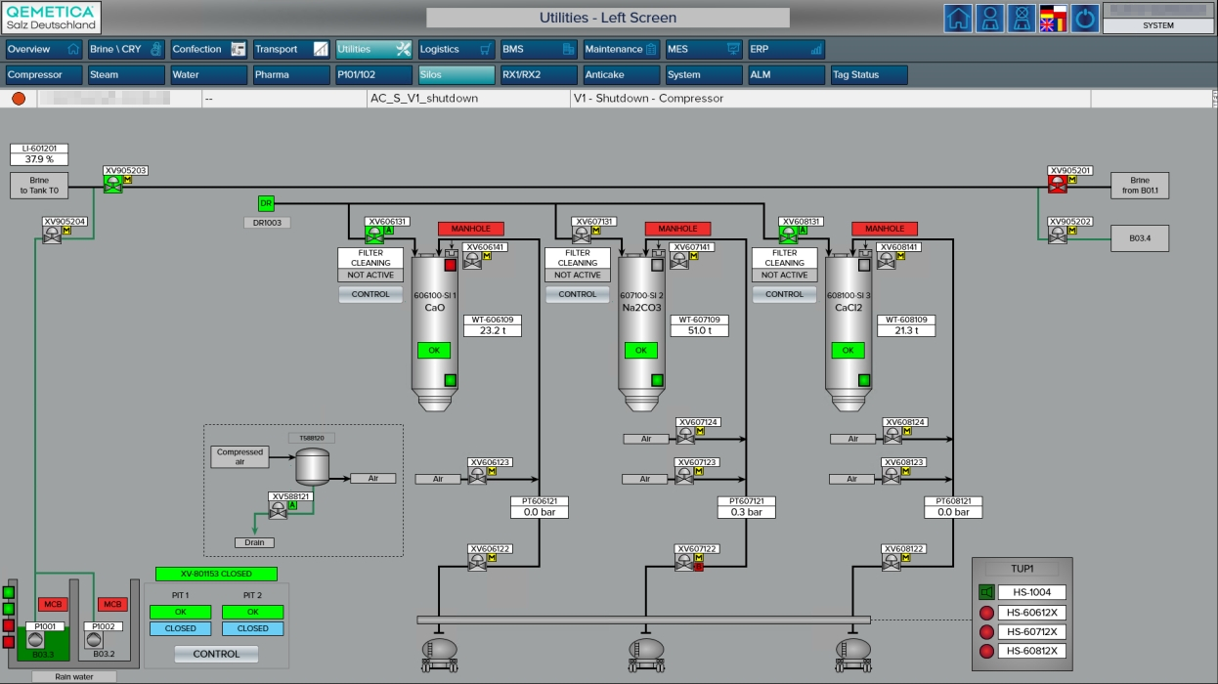Click the red alarm indicator in alarm bar
The image size is (1218, 684).
click(x=19, y=99)
